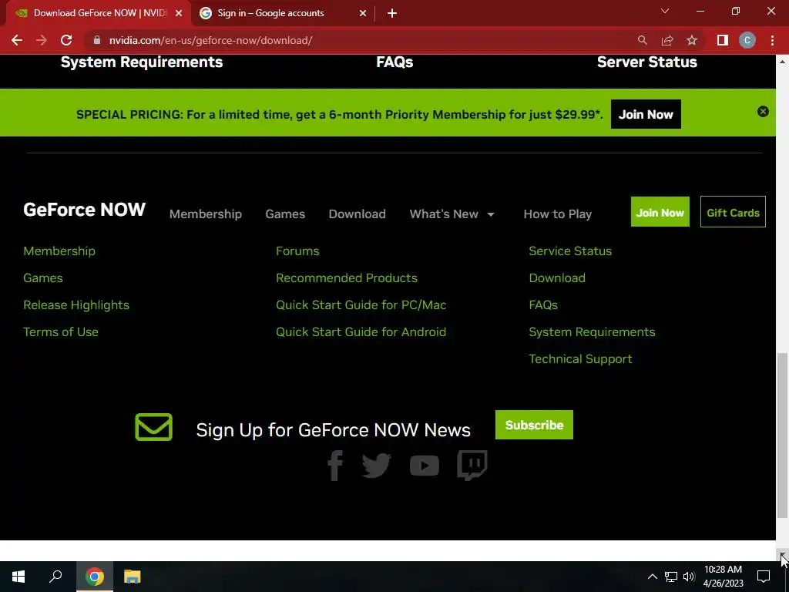Open Chrome's three-dot menu
The width and height of the screenshot is (789, 592).
point(772,40)
